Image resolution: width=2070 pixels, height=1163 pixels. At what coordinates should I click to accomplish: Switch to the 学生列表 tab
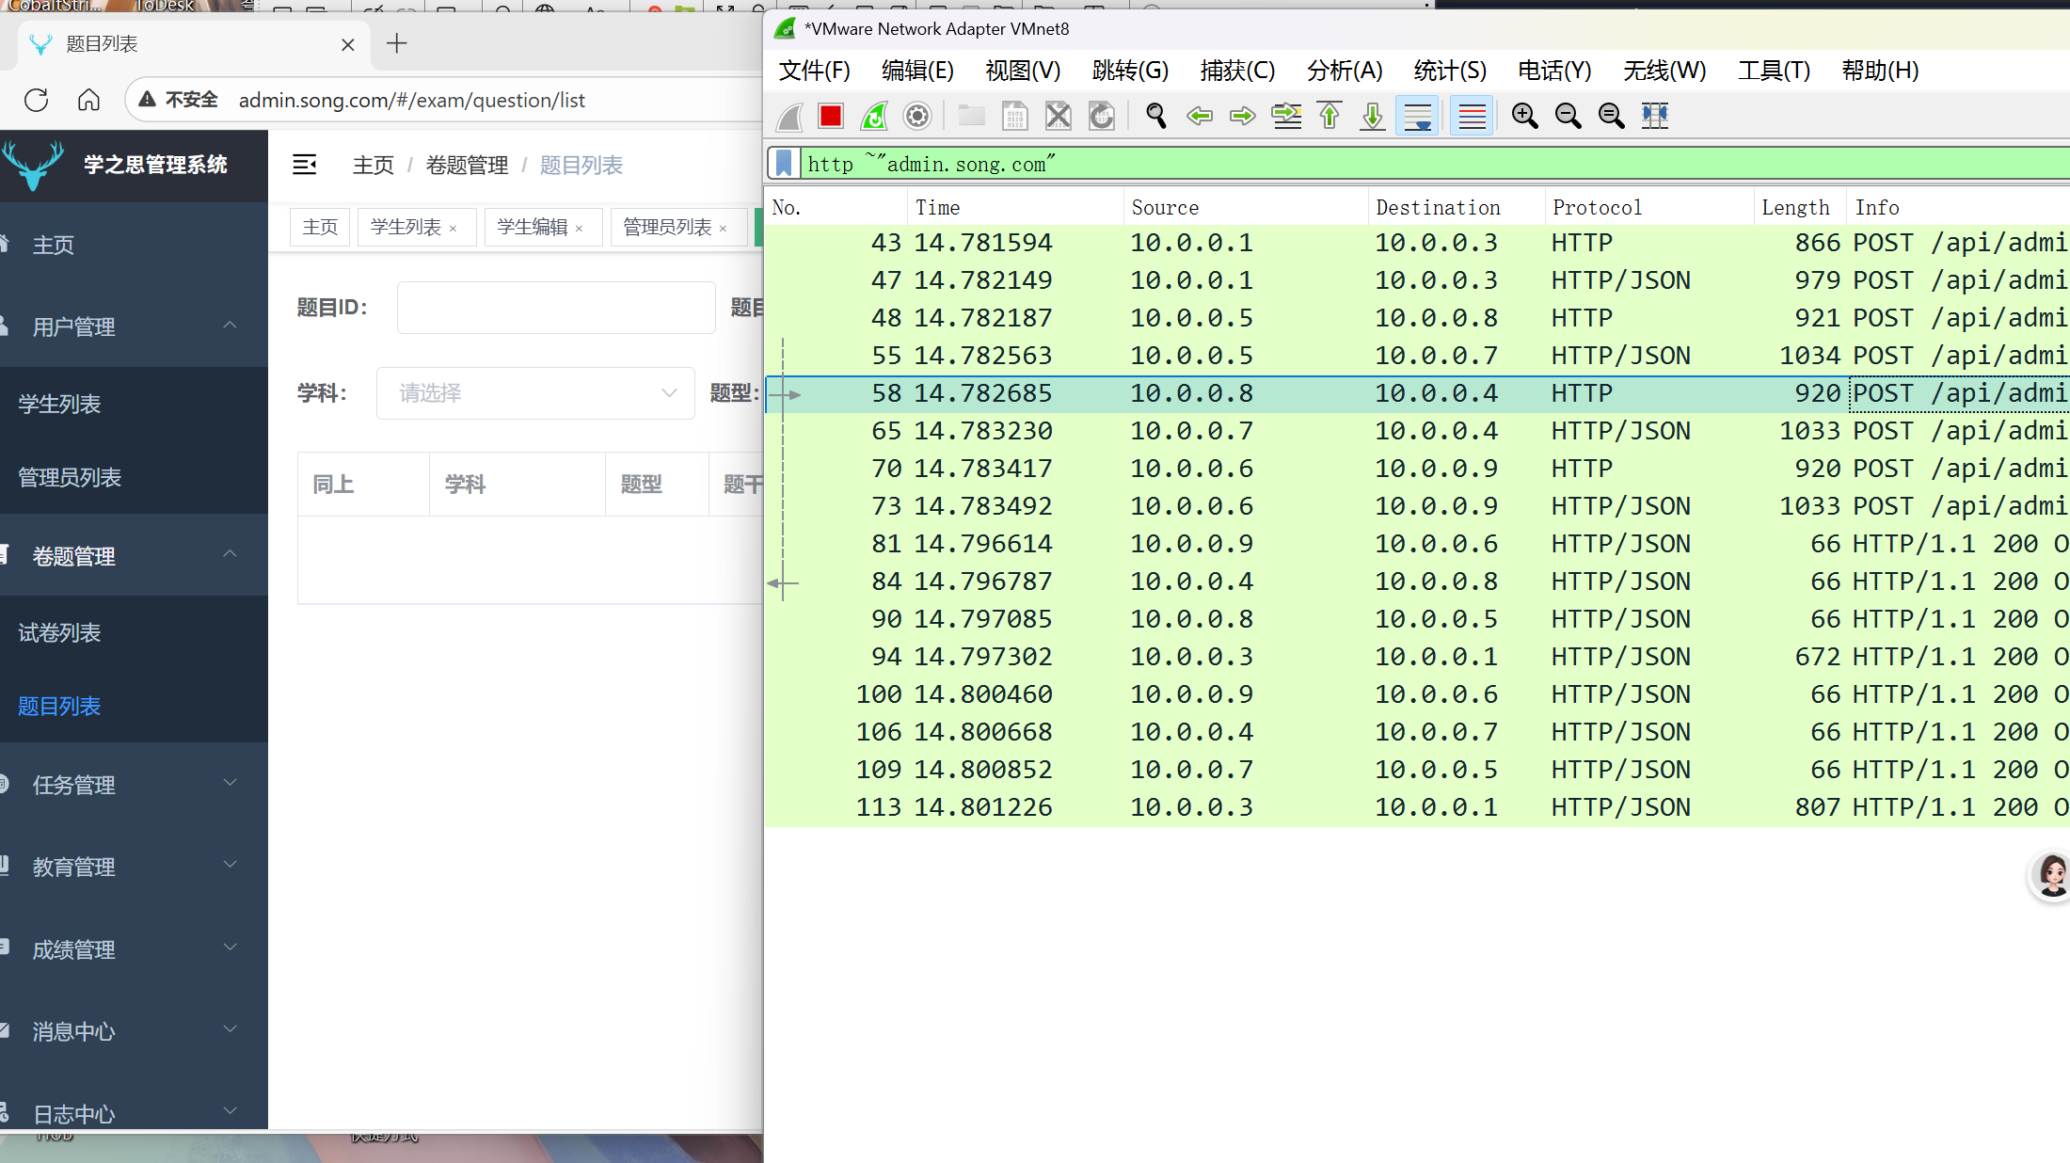(x=406, y=227)
